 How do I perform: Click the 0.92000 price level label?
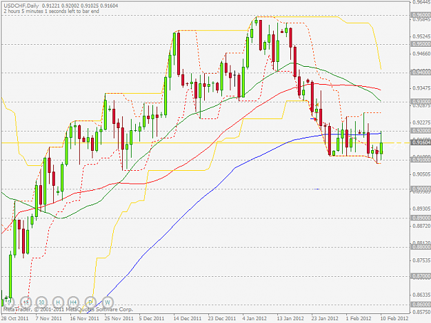[x=421, y=131]
